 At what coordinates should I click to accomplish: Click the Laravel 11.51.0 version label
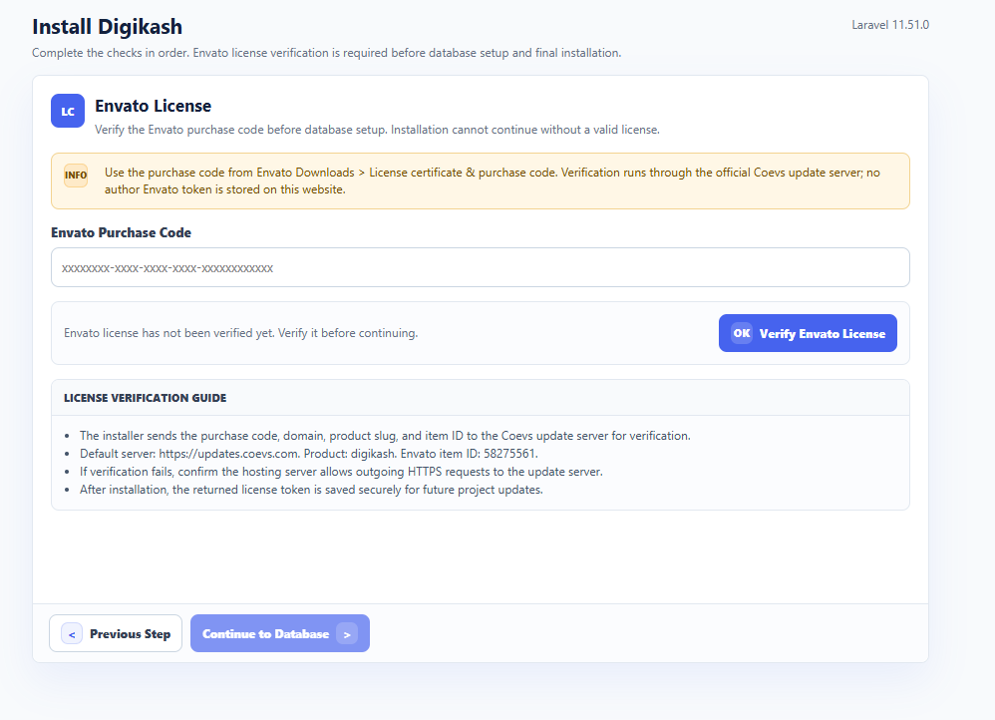coord(890,25)
